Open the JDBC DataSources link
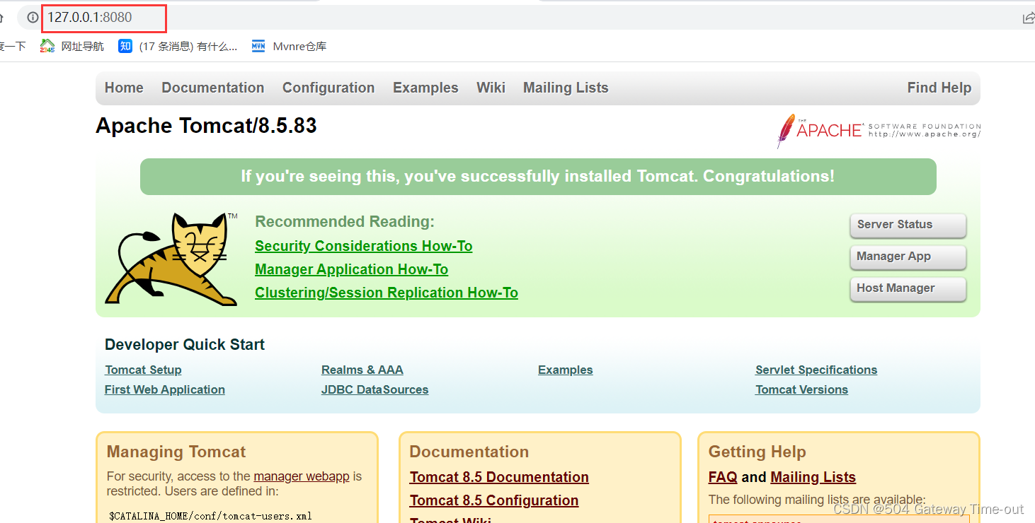Image resolution: width=1035 pixels, height=523 pixels. pos(375,389)
